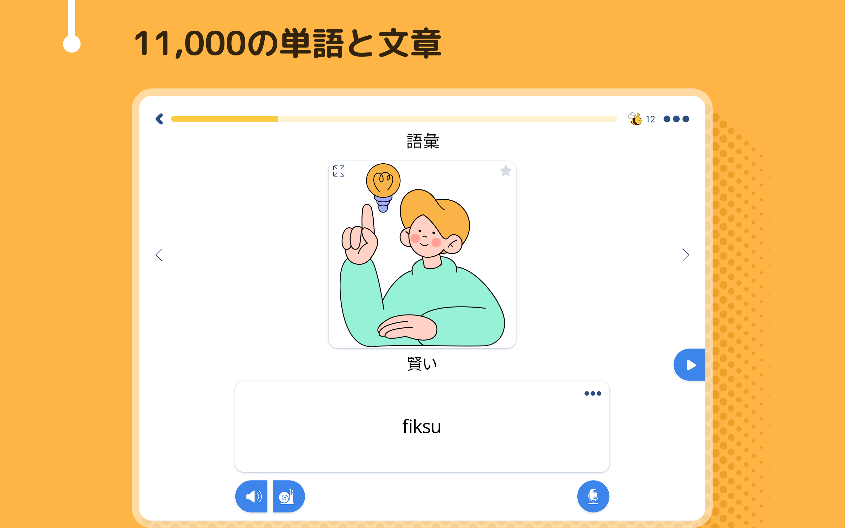Start autoplay with the blue play button

click(690, 365)
